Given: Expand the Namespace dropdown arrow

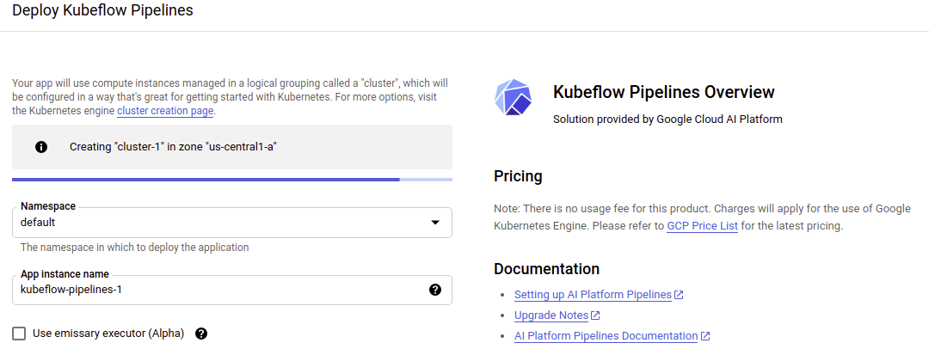Looking at the screenshot, I should coord(435,223).
